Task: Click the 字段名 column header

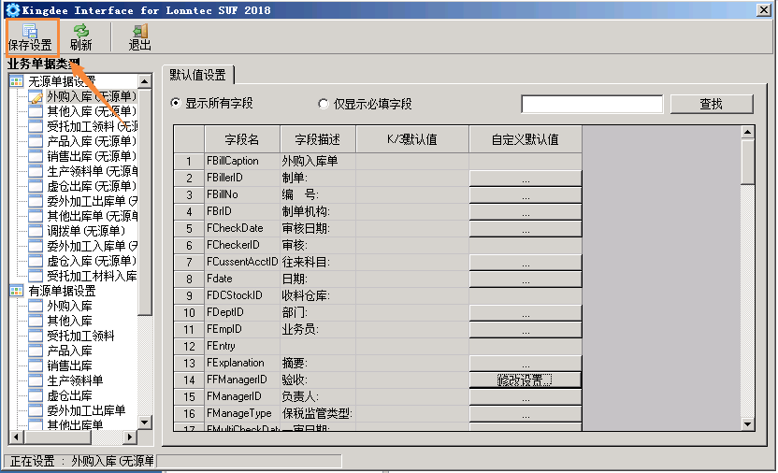Action: tap(242, 139)
